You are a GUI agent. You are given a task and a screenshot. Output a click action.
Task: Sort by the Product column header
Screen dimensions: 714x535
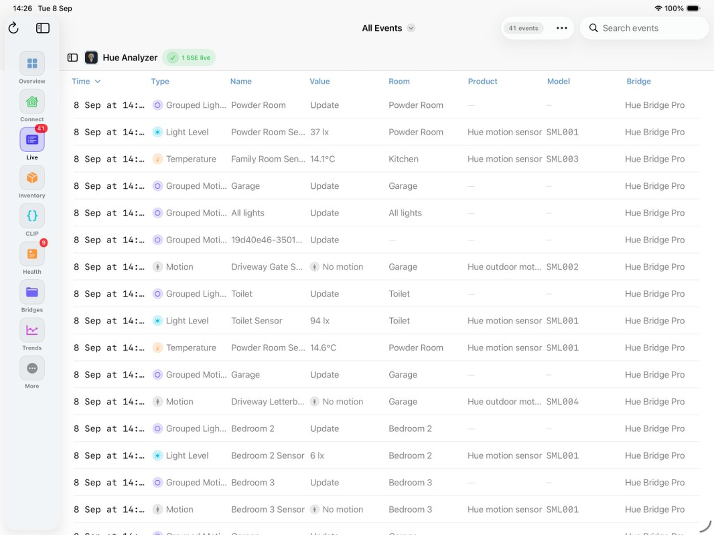tap(483, 81)
